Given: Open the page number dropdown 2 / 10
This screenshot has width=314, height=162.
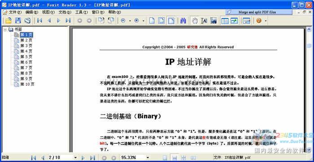Looking at the screenshot, I should click(x=75, y=158).
